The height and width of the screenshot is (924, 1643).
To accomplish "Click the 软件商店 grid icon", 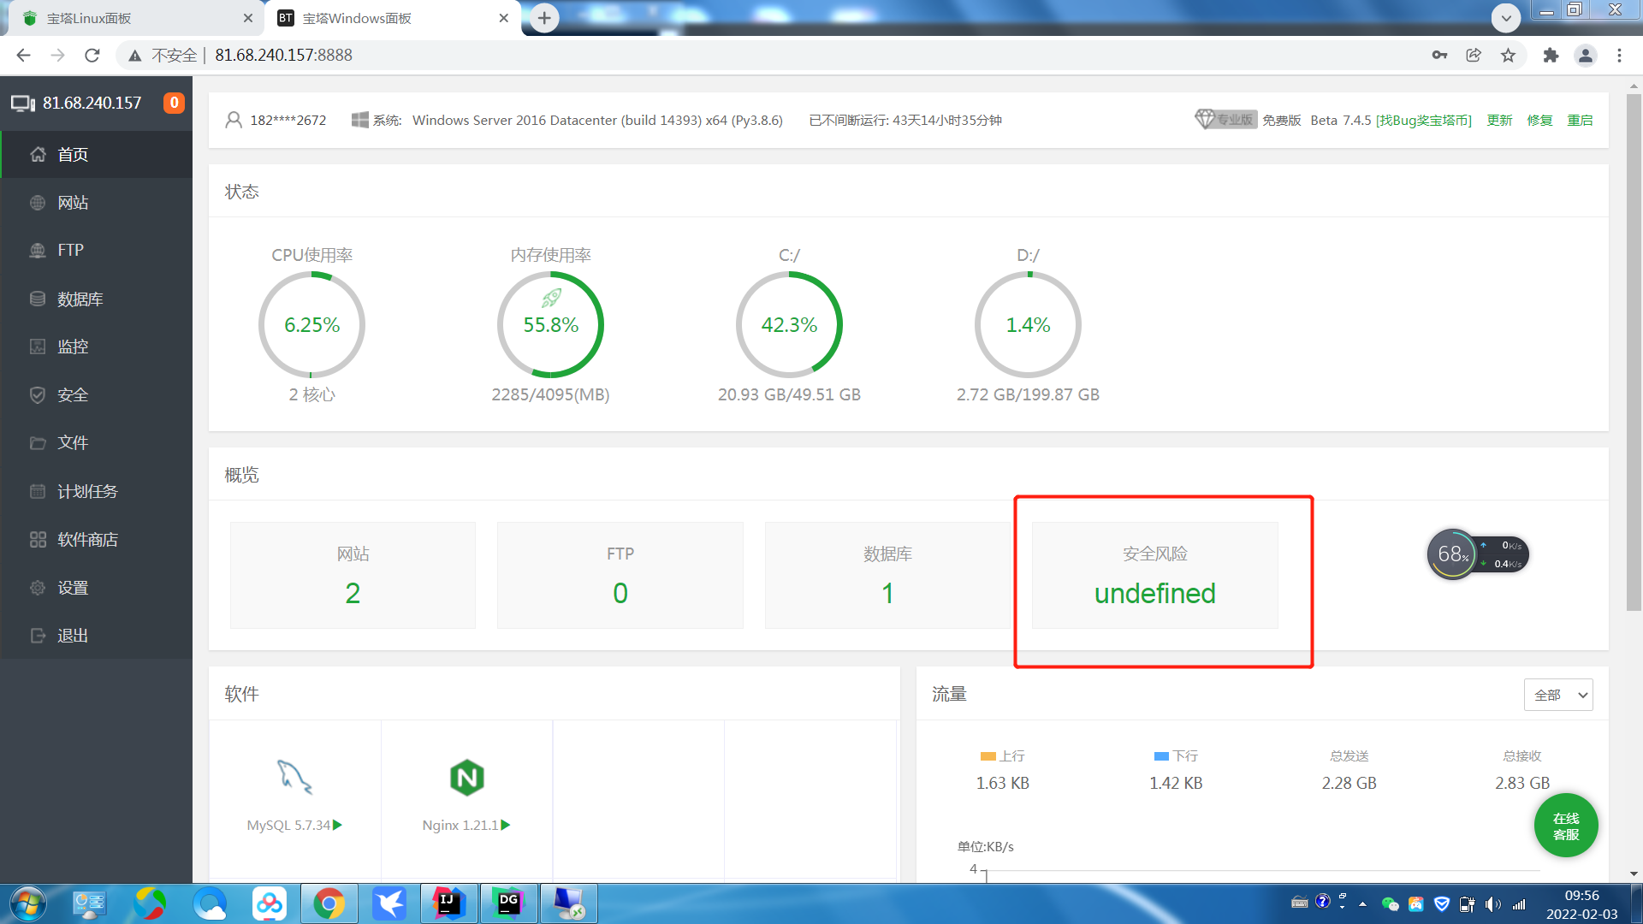I will (38, 539).
